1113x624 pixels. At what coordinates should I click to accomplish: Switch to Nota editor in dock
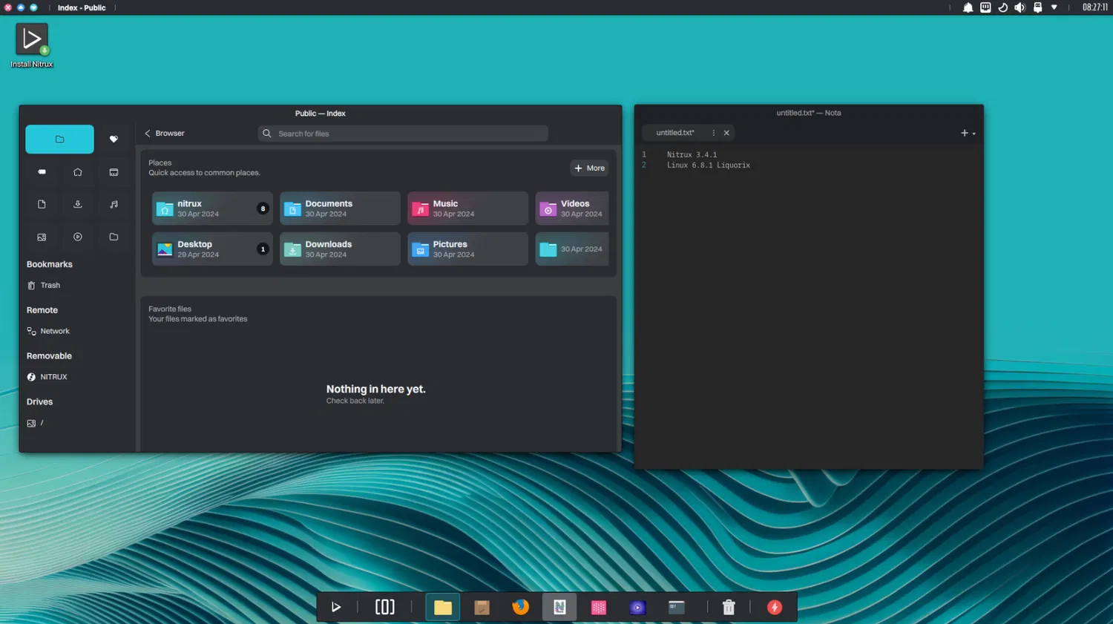pos(559,607)
